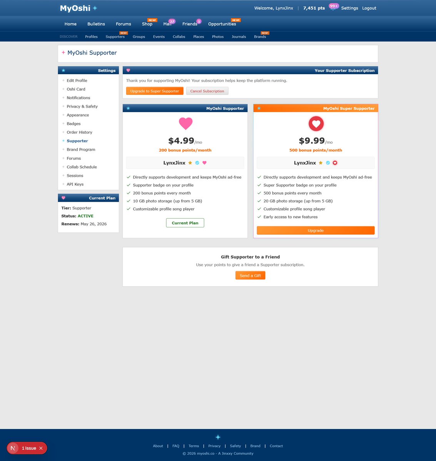Open Places in the Discover bar
The height and width of the screenshot is (461, 436).
coord(199,36)
